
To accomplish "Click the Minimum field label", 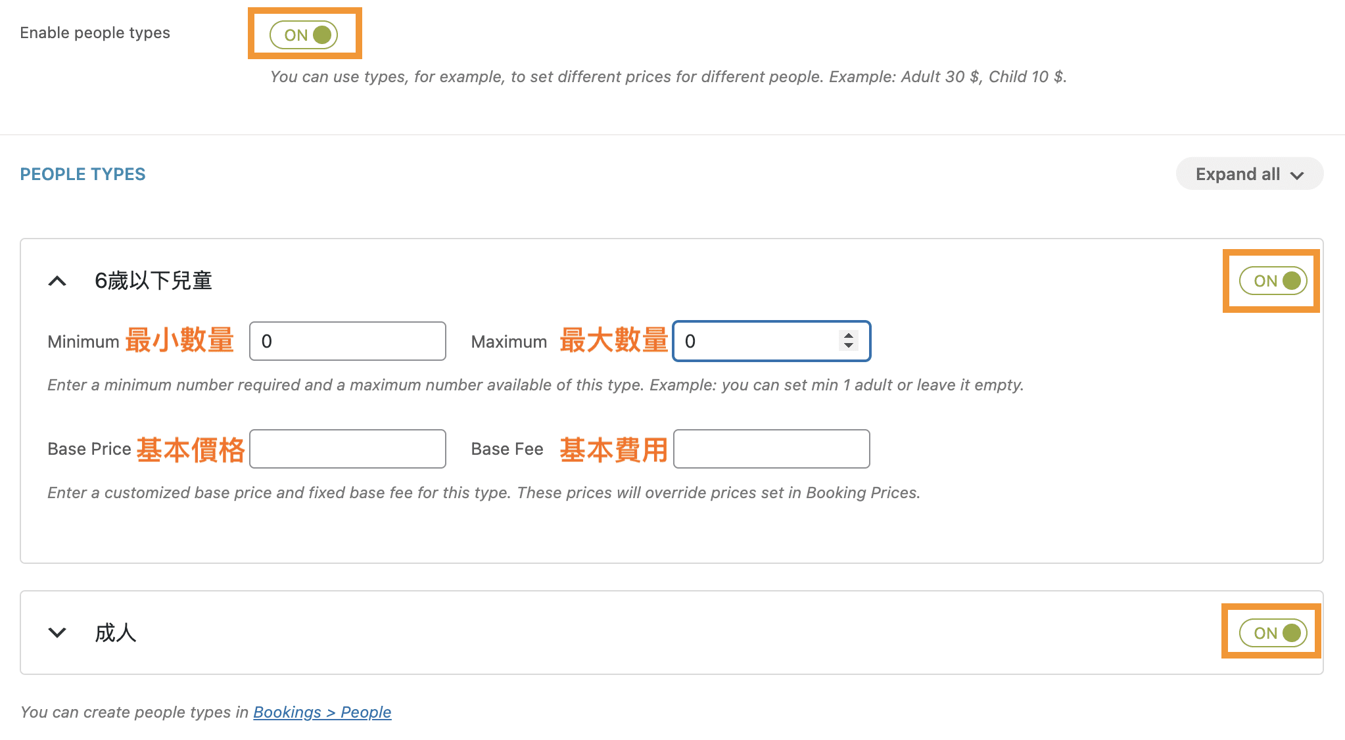I will 83,342.
